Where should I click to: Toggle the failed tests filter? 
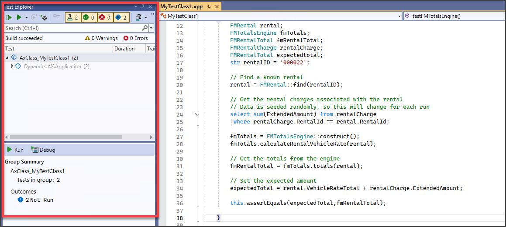(105, 17)
